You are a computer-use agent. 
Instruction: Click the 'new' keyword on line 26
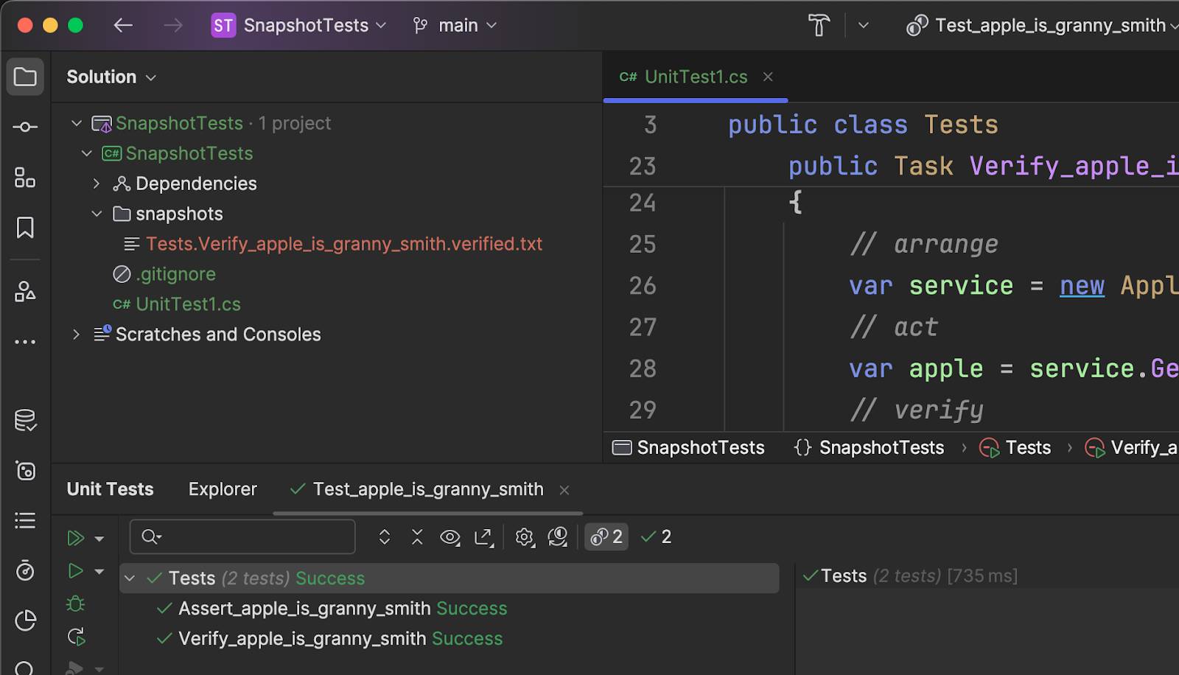(1082, 286)
